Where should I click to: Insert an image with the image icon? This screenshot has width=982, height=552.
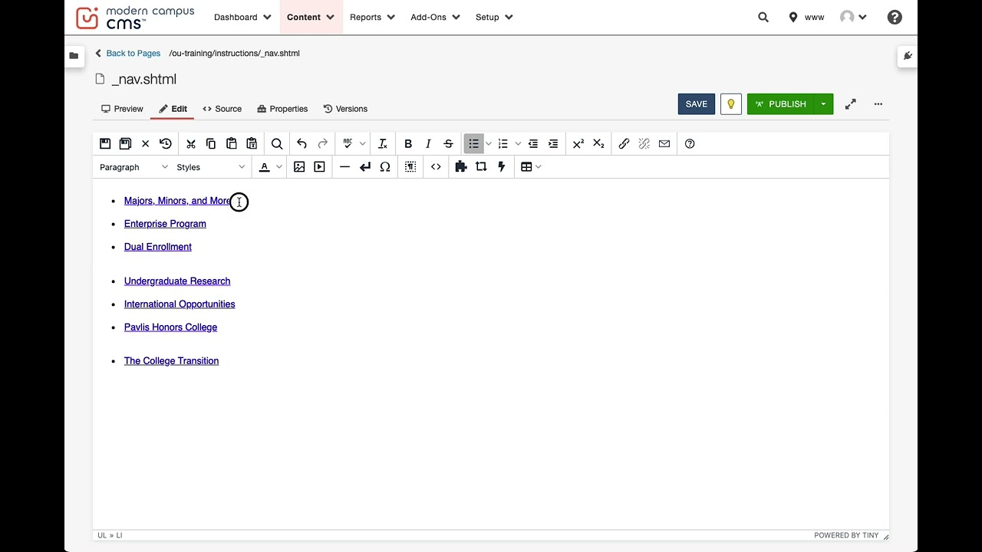[299, 166]
